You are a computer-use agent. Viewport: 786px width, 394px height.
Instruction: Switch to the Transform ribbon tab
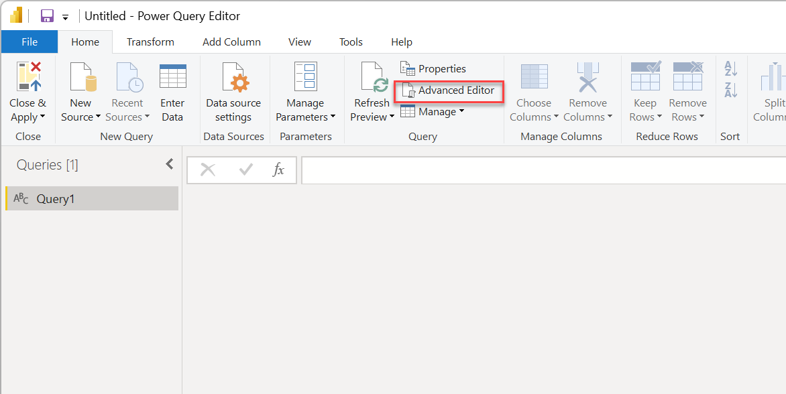150,42
